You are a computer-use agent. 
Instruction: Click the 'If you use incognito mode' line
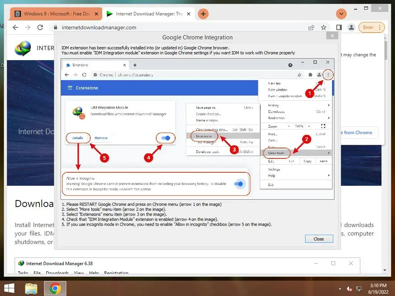[167, 225]
